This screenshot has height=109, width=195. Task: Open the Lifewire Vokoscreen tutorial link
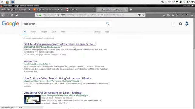(x=57, y=78)
